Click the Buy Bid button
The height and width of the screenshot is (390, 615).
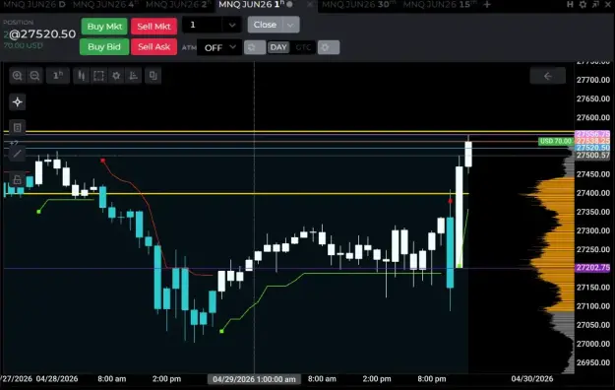pyautogui.click(x=104, y=47)
